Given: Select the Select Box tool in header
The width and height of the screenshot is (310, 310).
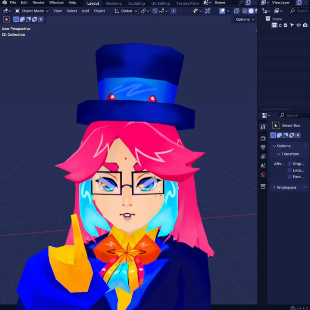Looking at the screenshot, I should coord(6,19).
